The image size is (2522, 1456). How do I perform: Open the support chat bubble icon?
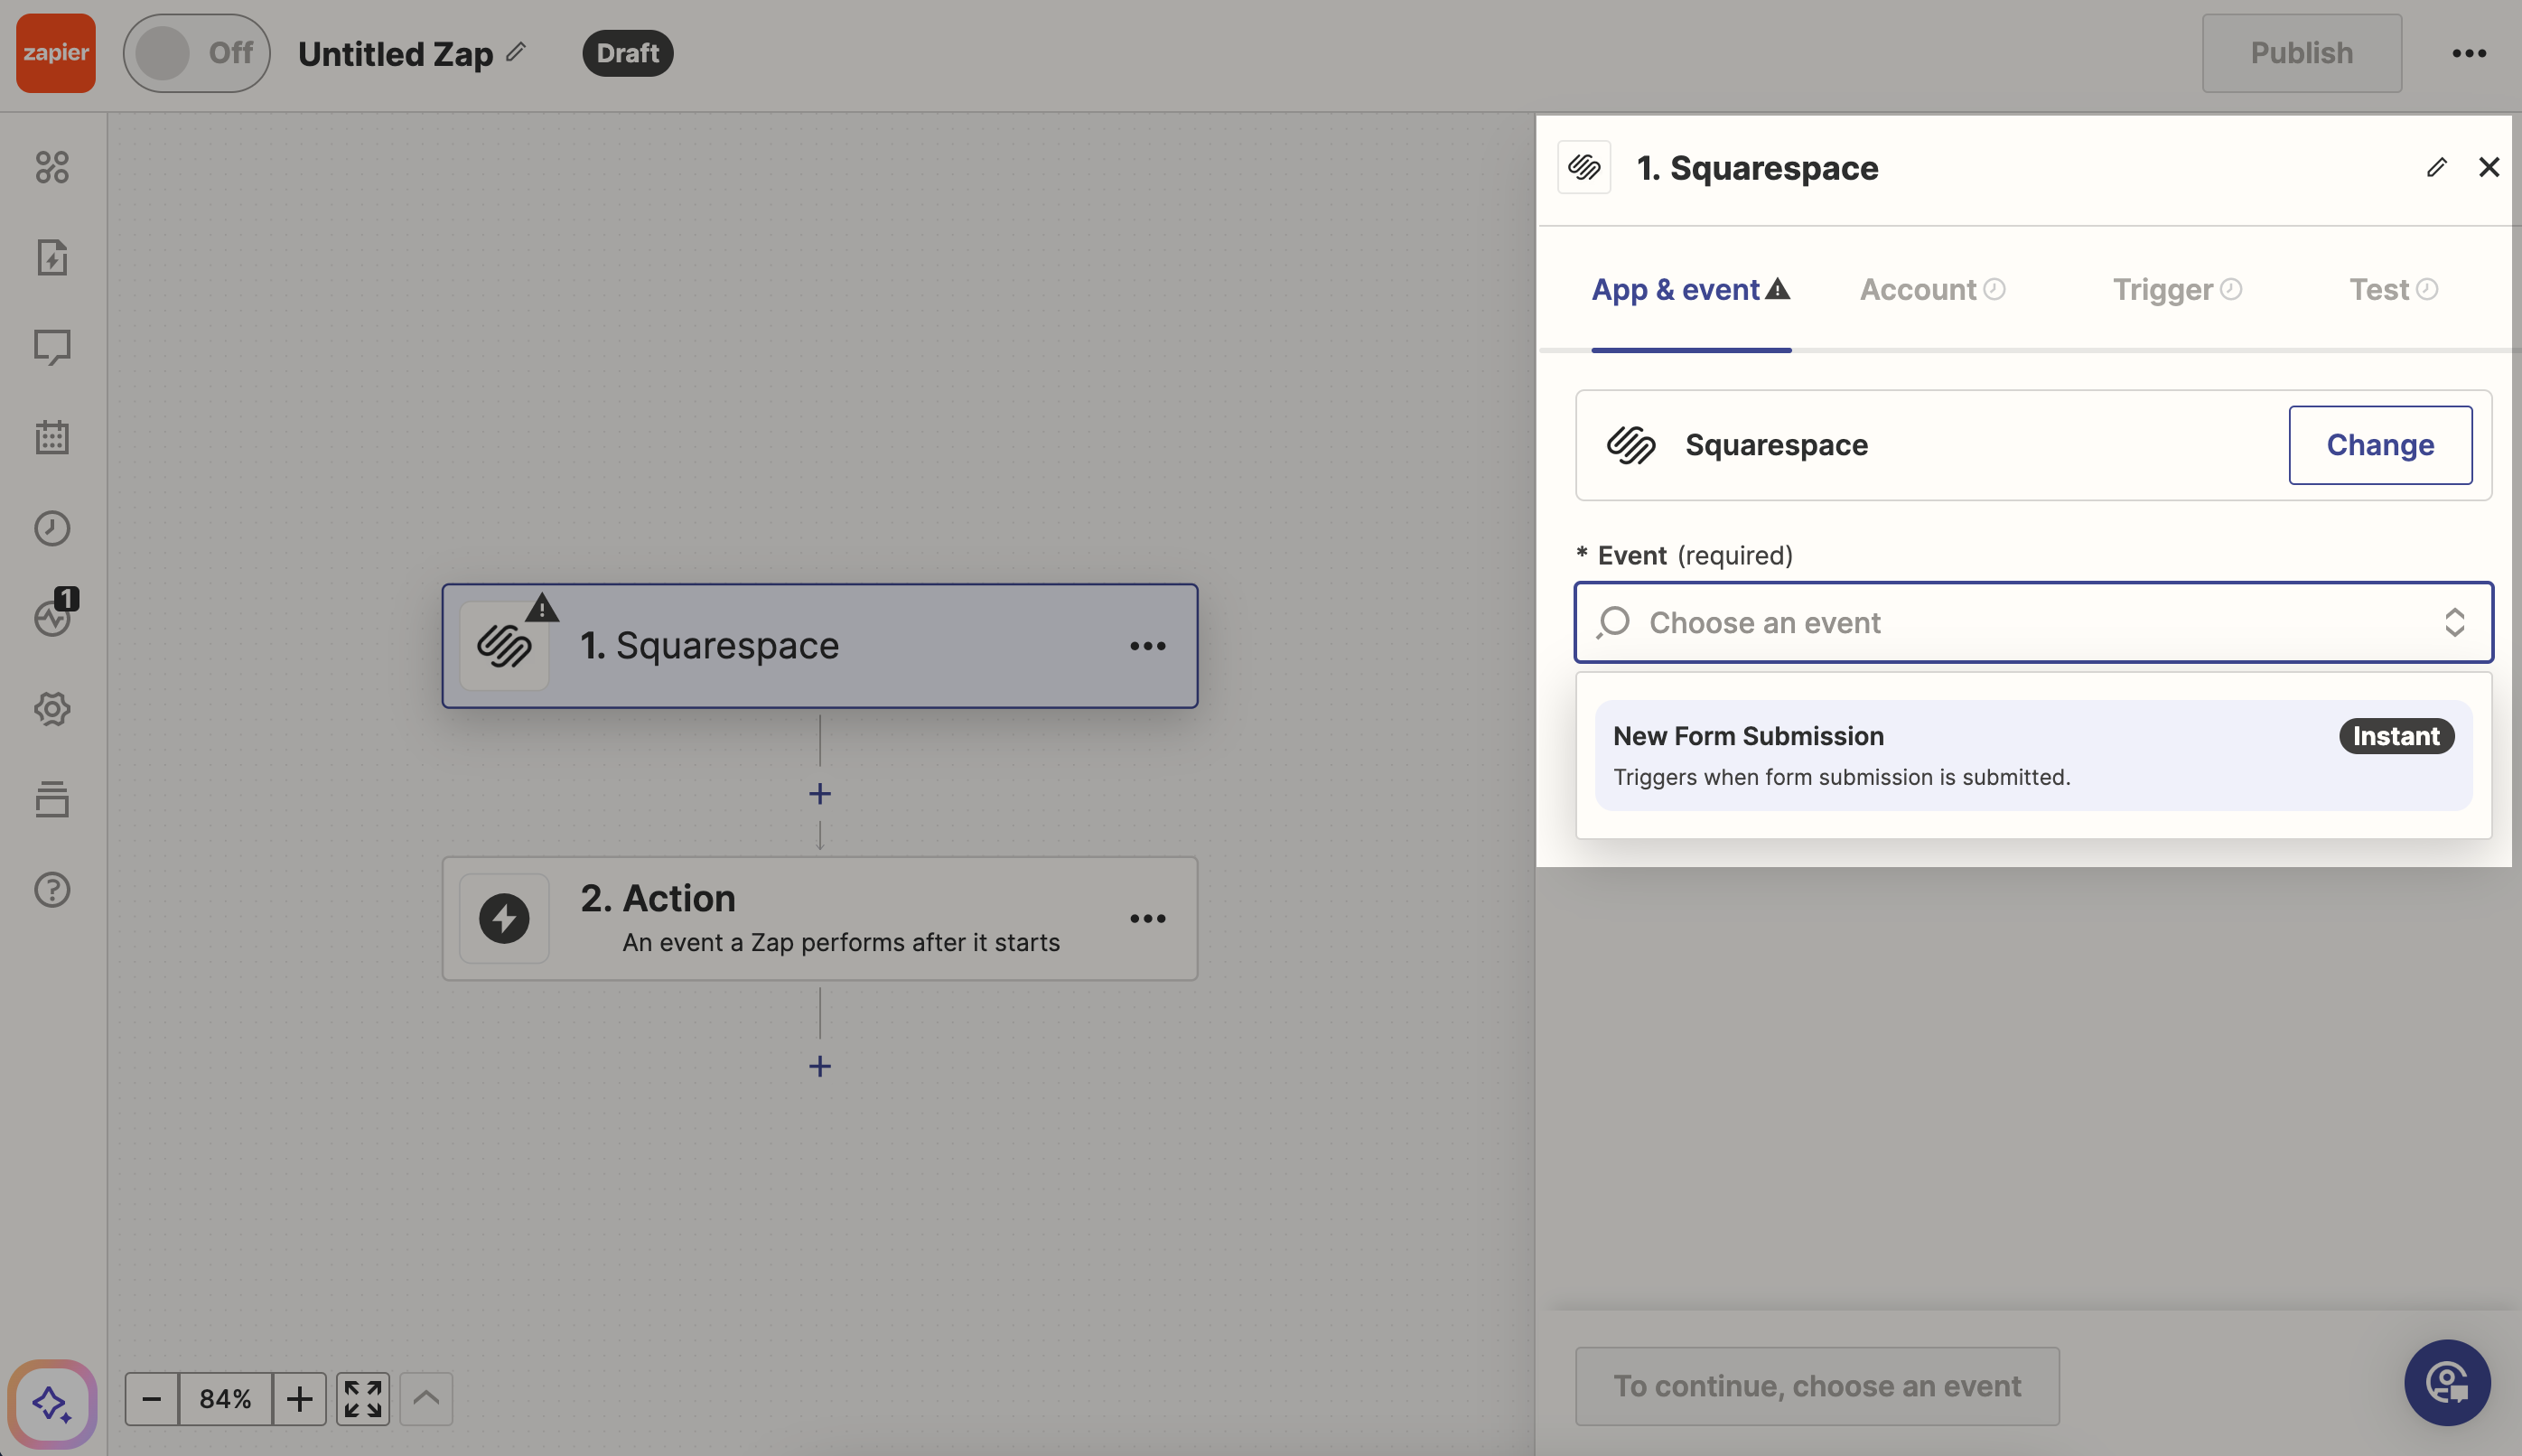(2447, 1383)
